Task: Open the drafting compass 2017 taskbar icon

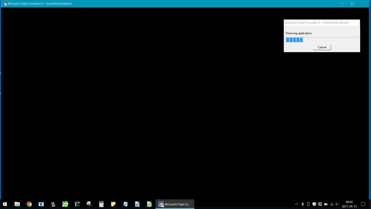Action: point(53,204)
